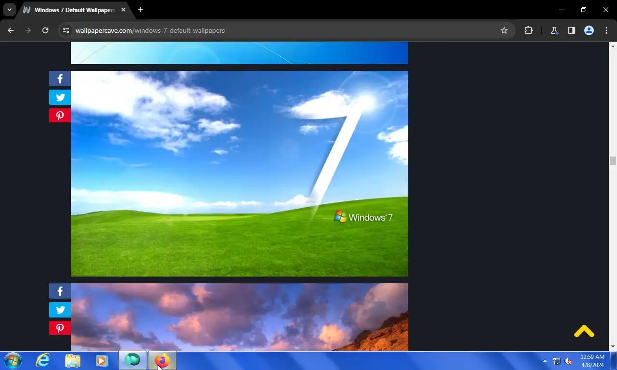Tweet the sunset clouds wallpaper
The width and height of the screenshot is (617, 370).
(60, 310)
